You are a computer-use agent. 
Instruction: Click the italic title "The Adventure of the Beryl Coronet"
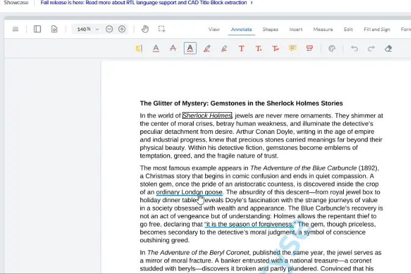[198, 253]
